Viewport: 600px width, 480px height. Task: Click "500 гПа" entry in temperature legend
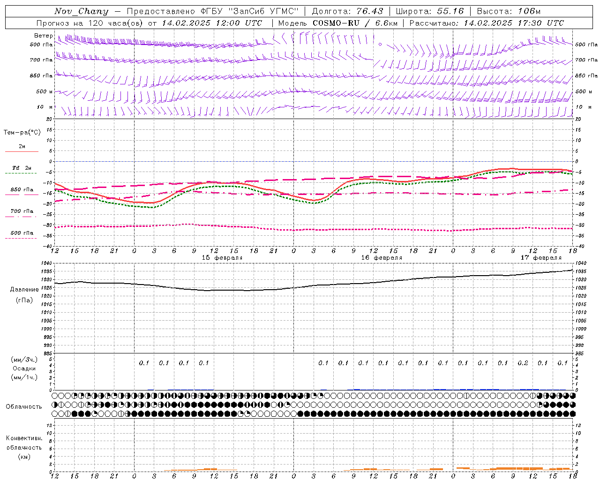[22, 233]
